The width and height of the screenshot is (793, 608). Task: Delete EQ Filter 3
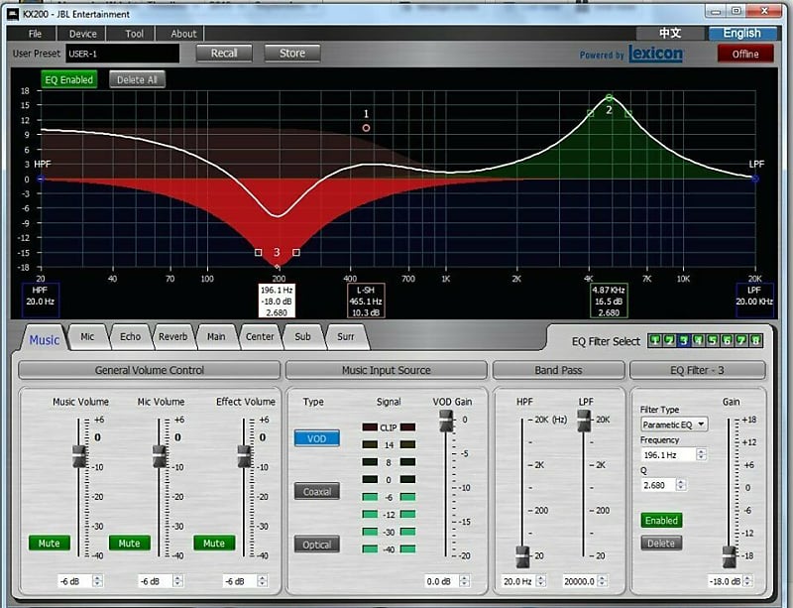point(661,544)
